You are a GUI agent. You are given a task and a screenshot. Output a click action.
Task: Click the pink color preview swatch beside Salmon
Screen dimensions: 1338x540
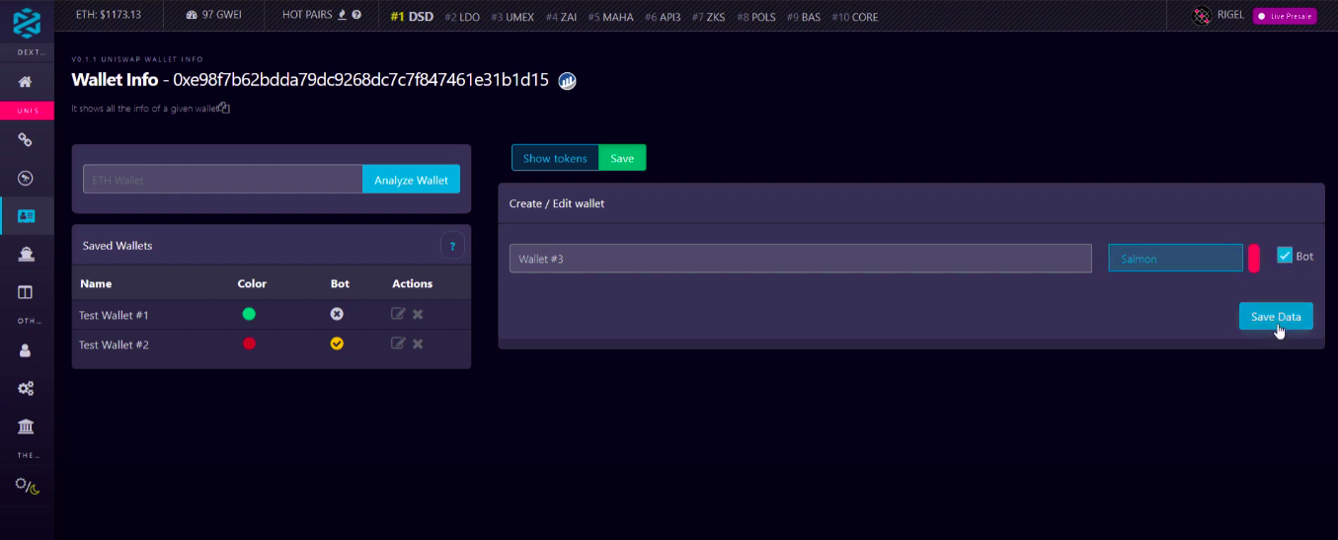(1254, 258)
